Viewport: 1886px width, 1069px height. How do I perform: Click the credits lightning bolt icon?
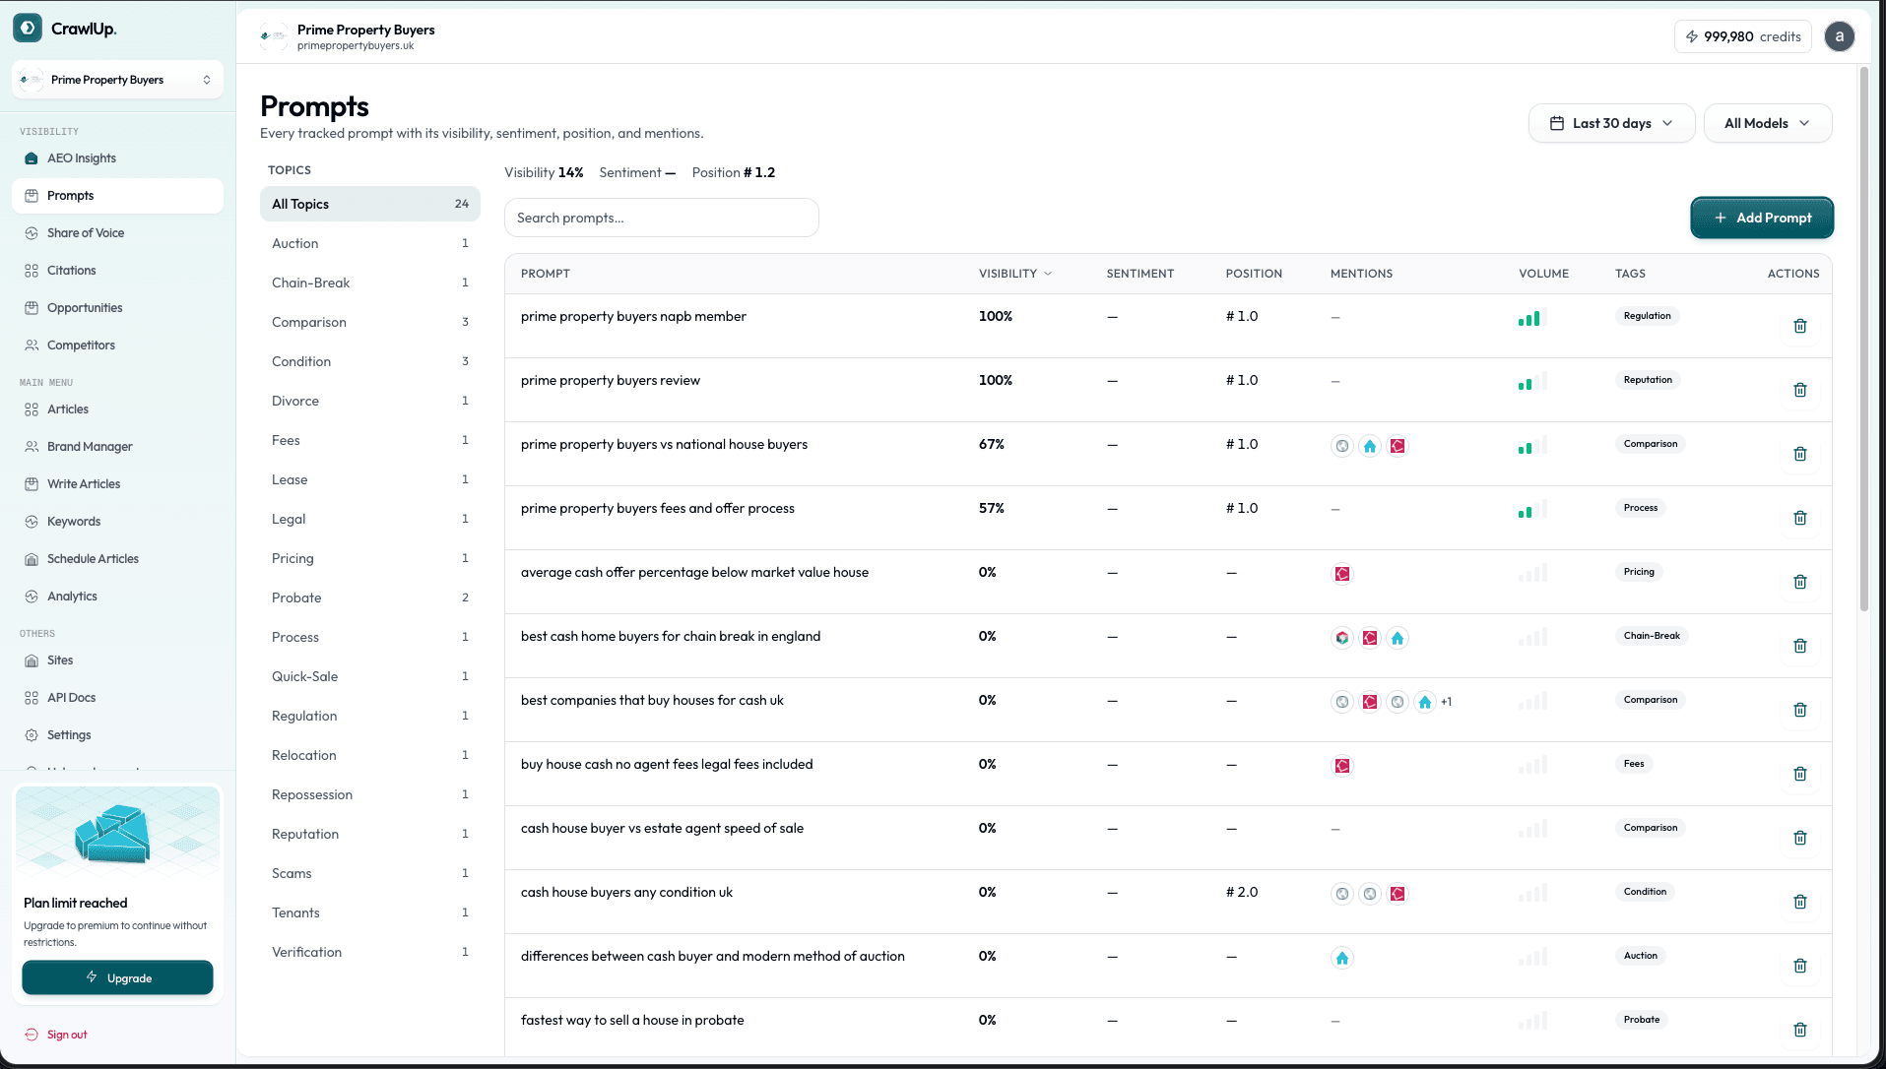click(x=1692, y=36)
